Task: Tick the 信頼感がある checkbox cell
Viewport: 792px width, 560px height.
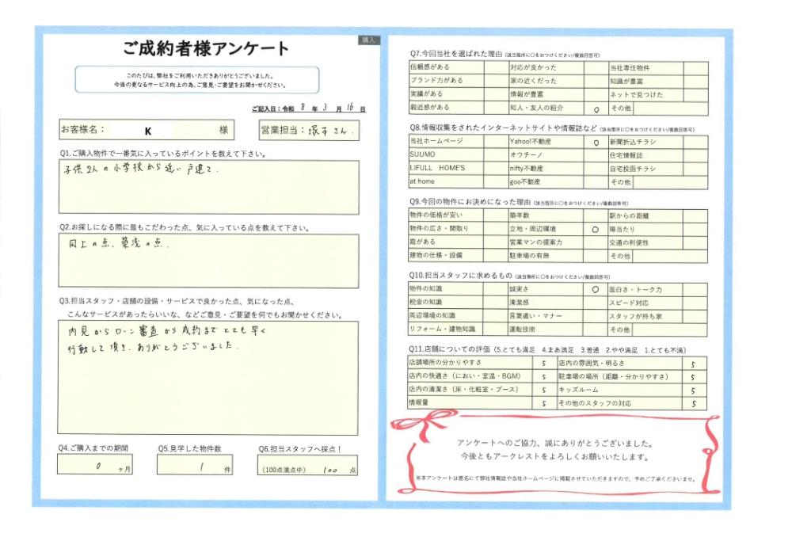Action: point(496,67)
